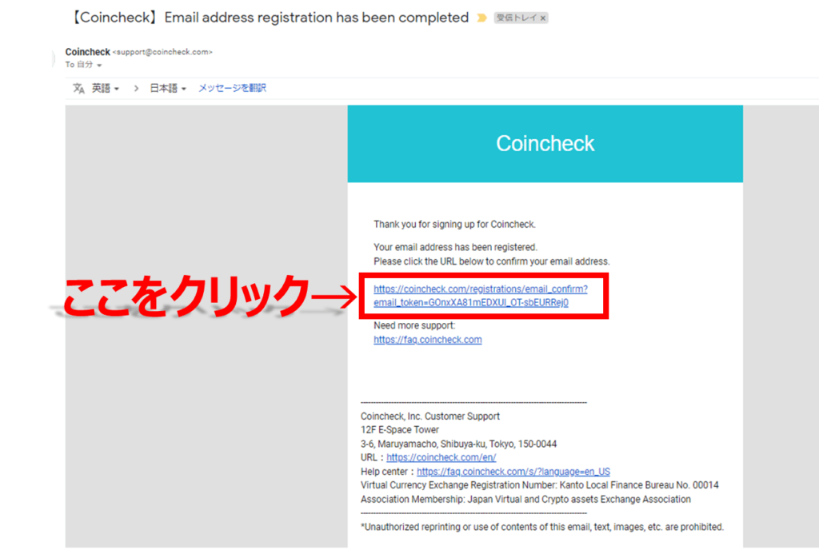Viewport: 819px width, 550px height.
Task: Click 'Need more support:' text
Action: tap(414, 325)
